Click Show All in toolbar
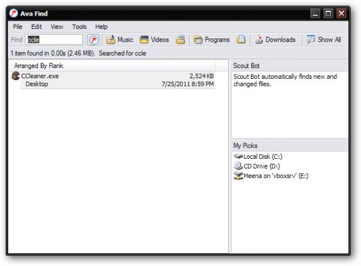The image size is (361, 266). pyautogui.click(x=324, y=40)
